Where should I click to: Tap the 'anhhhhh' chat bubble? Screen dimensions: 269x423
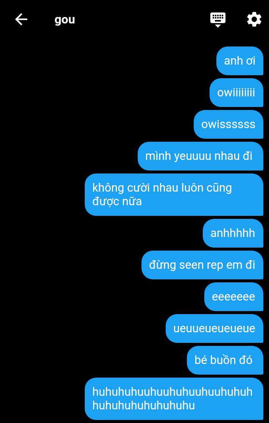(x=233, y=233)
